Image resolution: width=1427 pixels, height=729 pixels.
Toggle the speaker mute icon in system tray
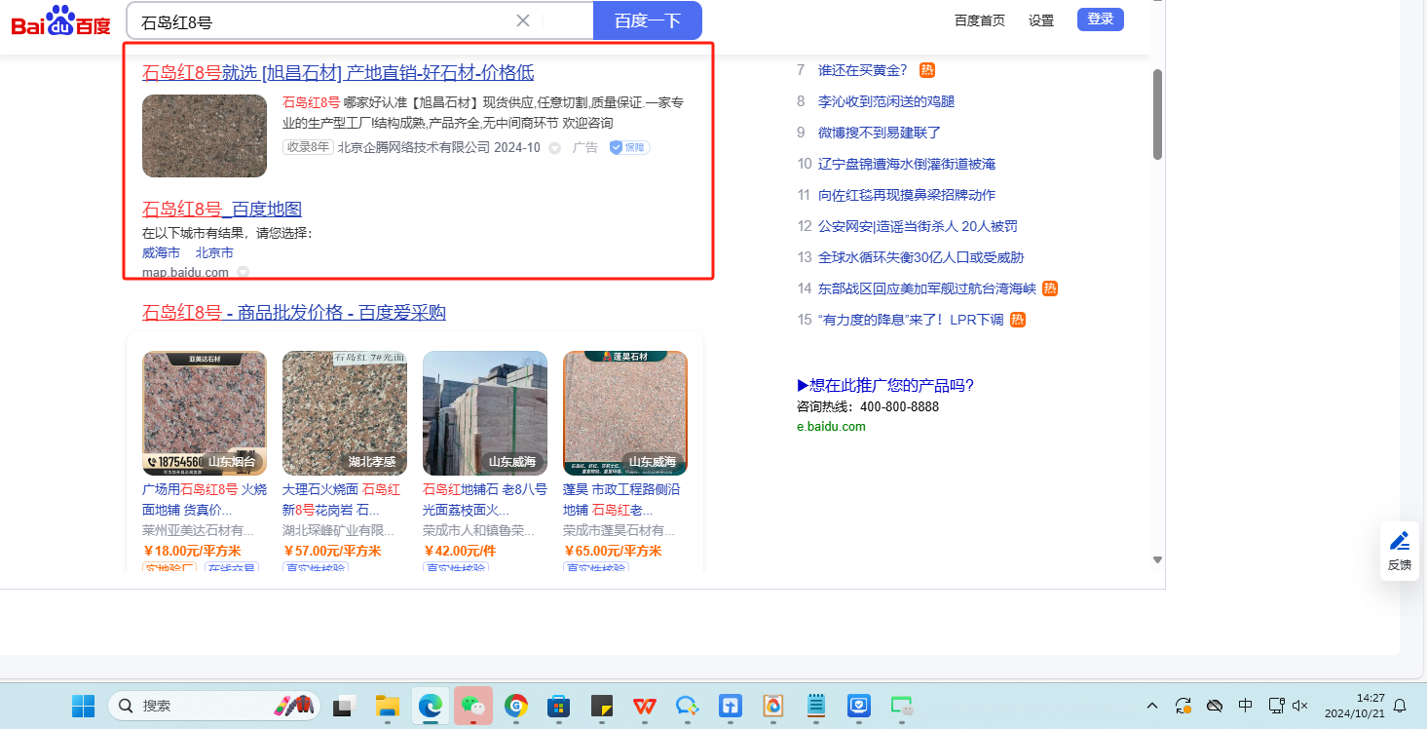1300,706
